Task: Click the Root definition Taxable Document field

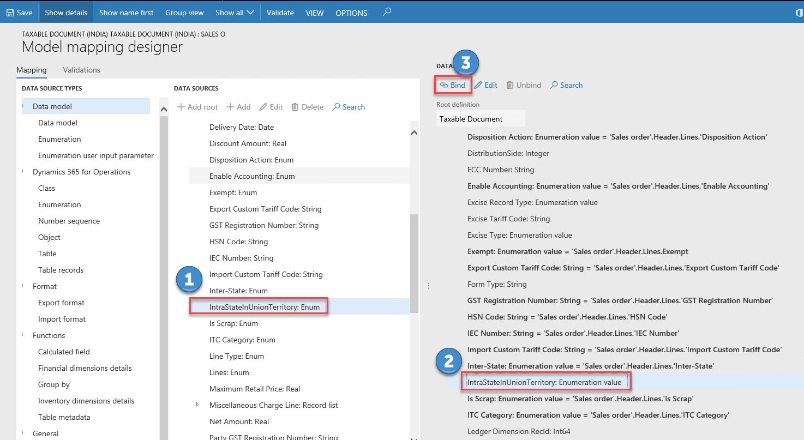Action: 481,119
